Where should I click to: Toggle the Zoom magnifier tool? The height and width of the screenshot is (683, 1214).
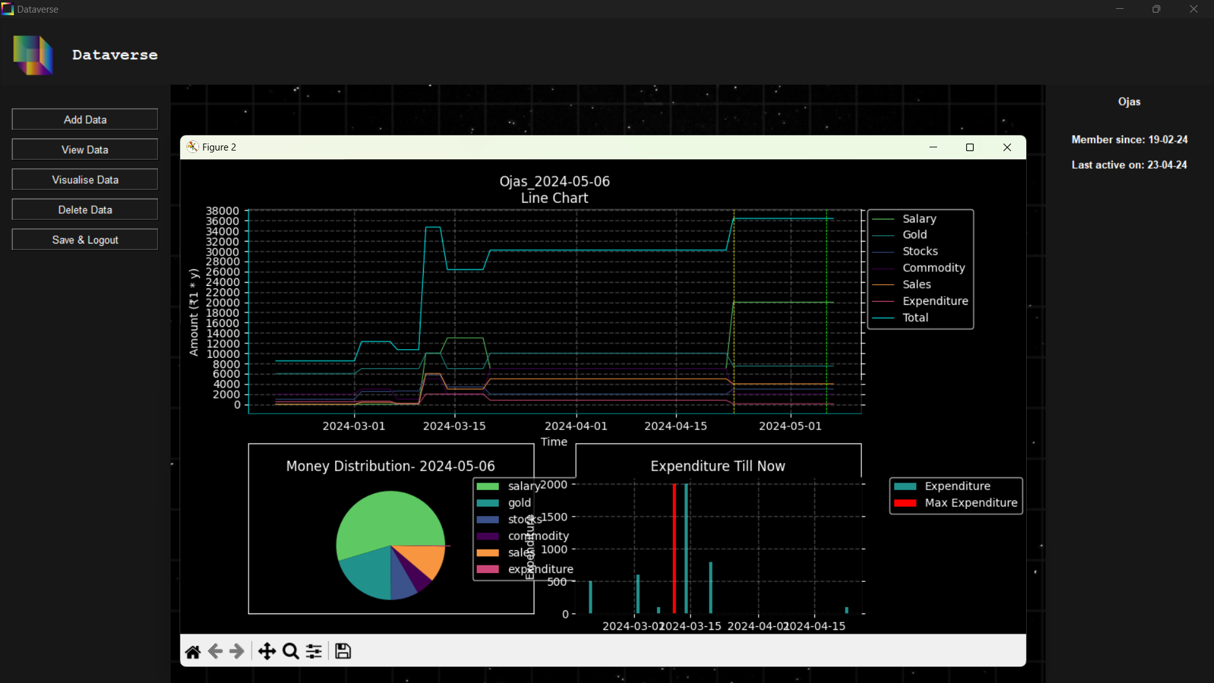(x=290, y=651)
